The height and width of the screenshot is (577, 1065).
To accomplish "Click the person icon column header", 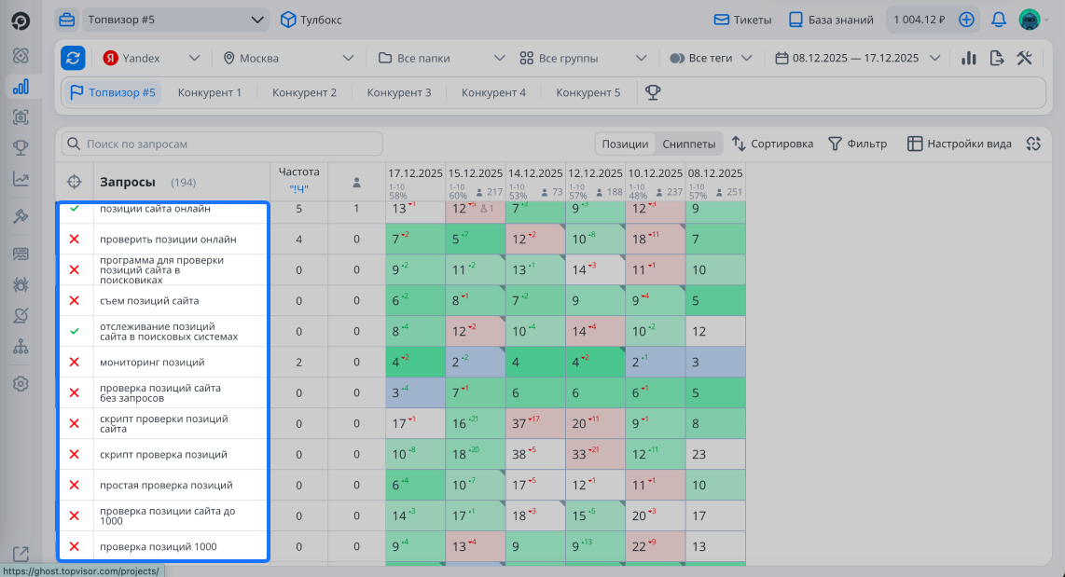I will [x=356, y=183].
